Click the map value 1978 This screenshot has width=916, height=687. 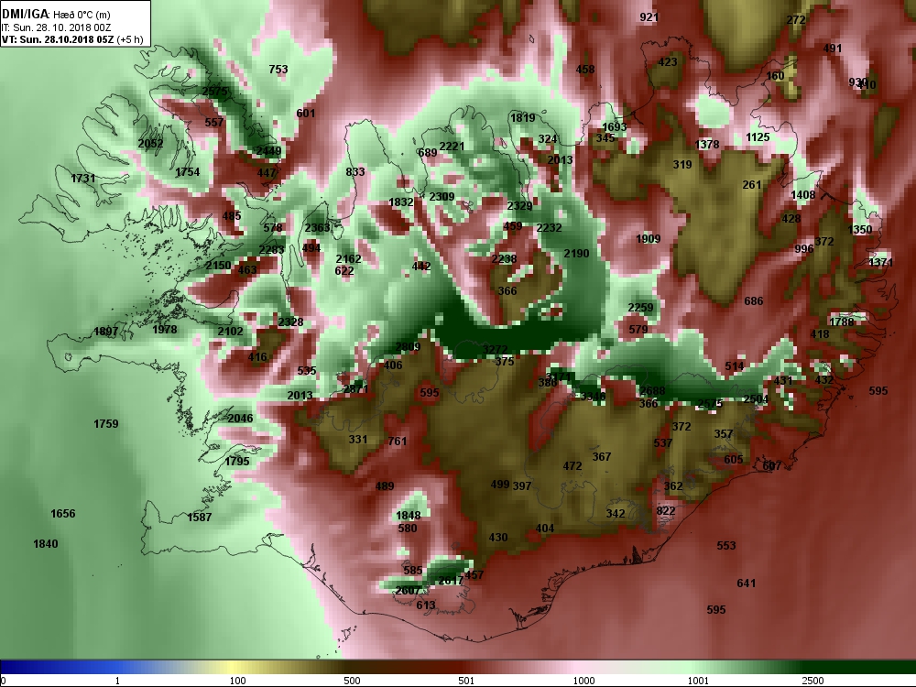coord(164,330)
